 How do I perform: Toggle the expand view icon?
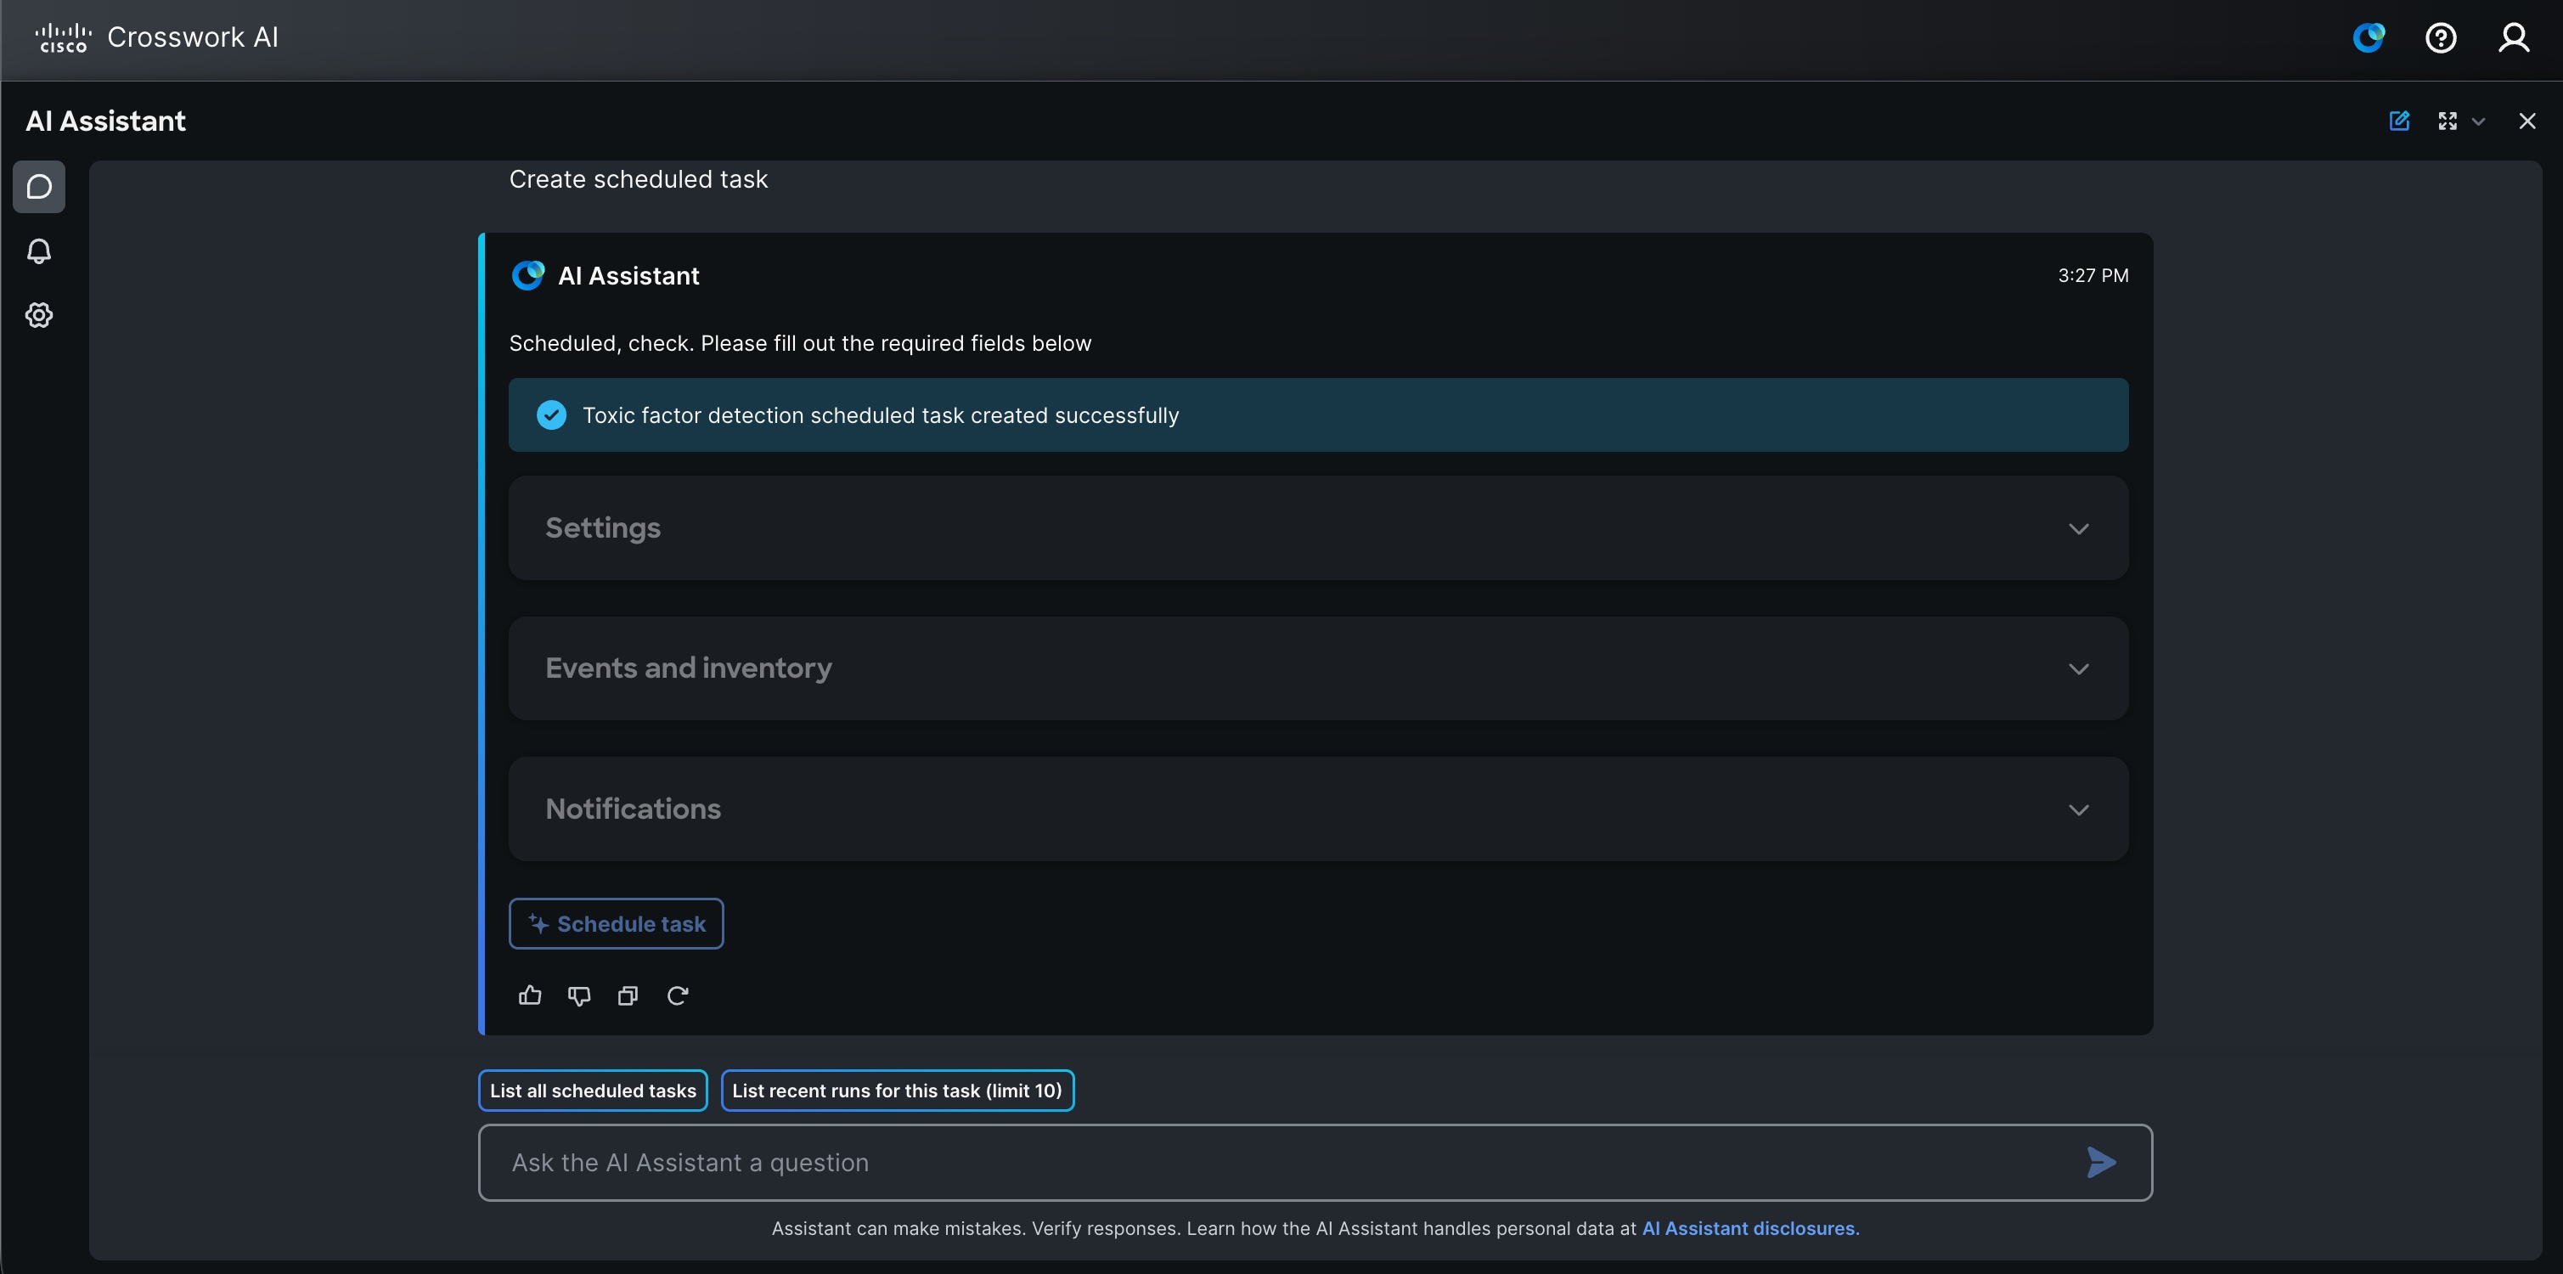pos(2448,121)
